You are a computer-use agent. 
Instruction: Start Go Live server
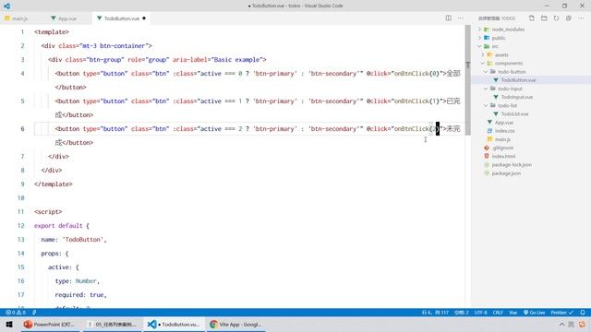[x=535, y=313]
